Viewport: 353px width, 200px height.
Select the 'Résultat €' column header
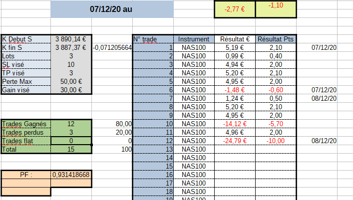click(235, 39)
